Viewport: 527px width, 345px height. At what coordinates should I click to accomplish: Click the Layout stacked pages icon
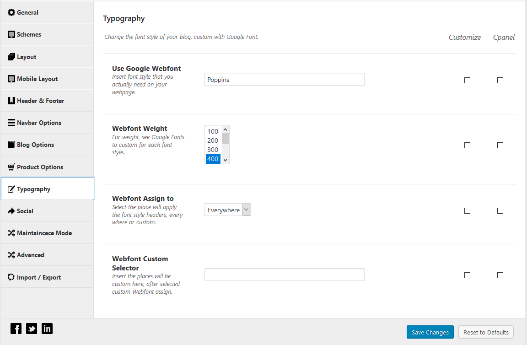pyautogui.click(x=11, y=57)
